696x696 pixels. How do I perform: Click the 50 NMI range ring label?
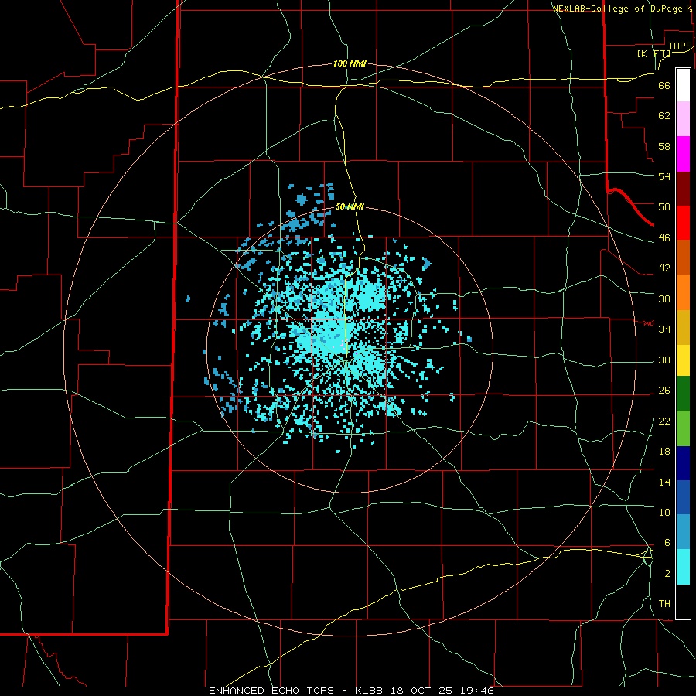click(350, 206)
